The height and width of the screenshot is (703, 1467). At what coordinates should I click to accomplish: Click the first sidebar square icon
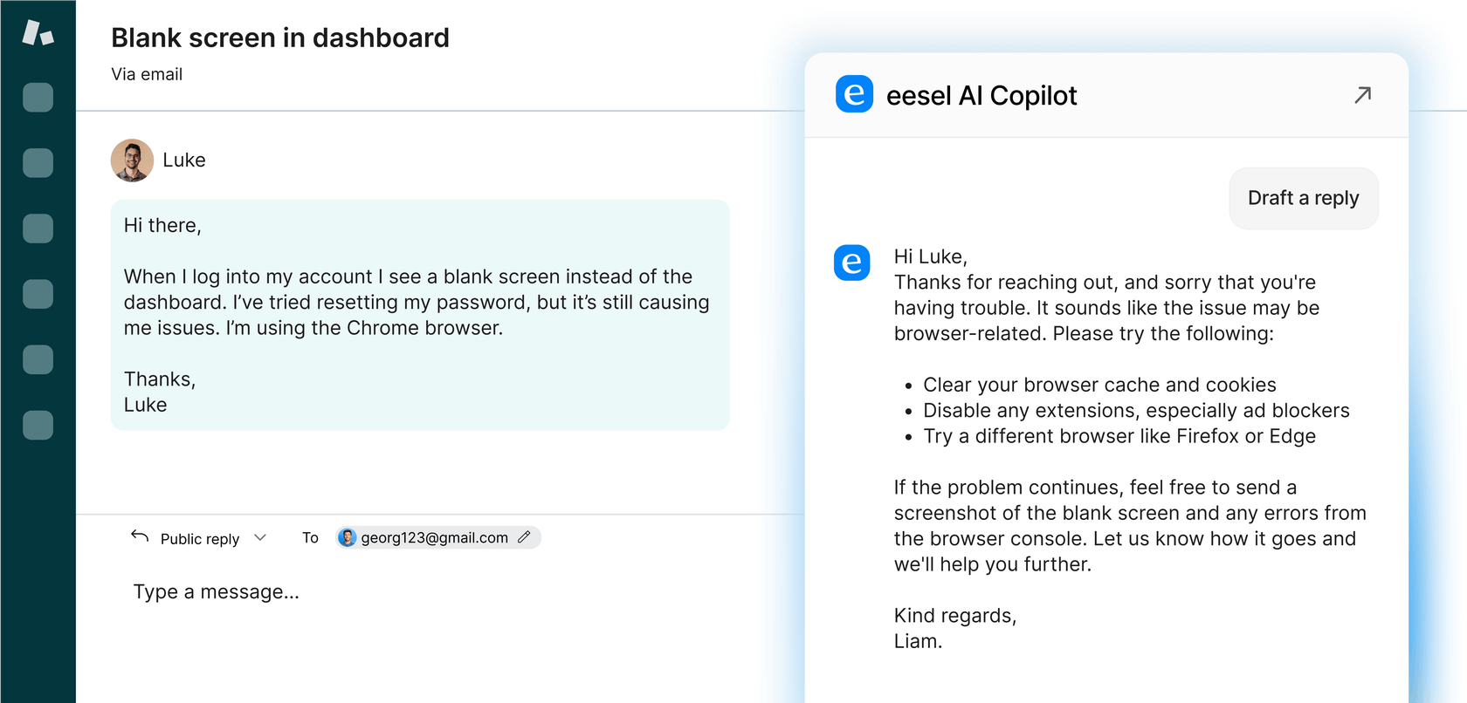38,98
